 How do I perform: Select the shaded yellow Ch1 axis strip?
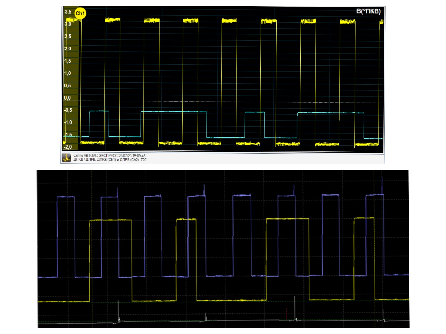[75, 80]
